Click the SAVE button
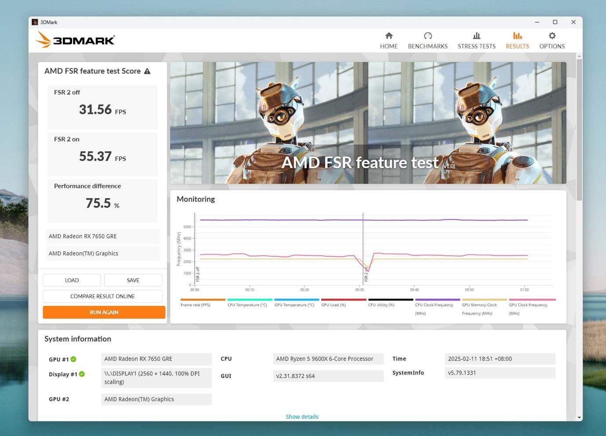The height and width of the screenshot is (436, 606). pos(133,280)
